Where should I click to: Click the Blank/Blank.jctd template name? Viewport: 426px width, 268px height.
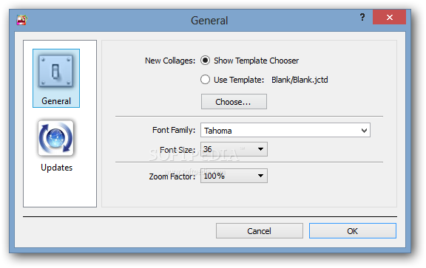300,80
